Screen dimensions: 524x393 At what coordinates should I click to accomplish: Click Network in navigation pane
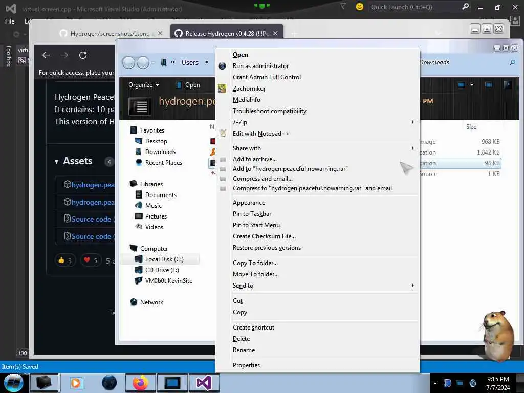coord(151,302)
